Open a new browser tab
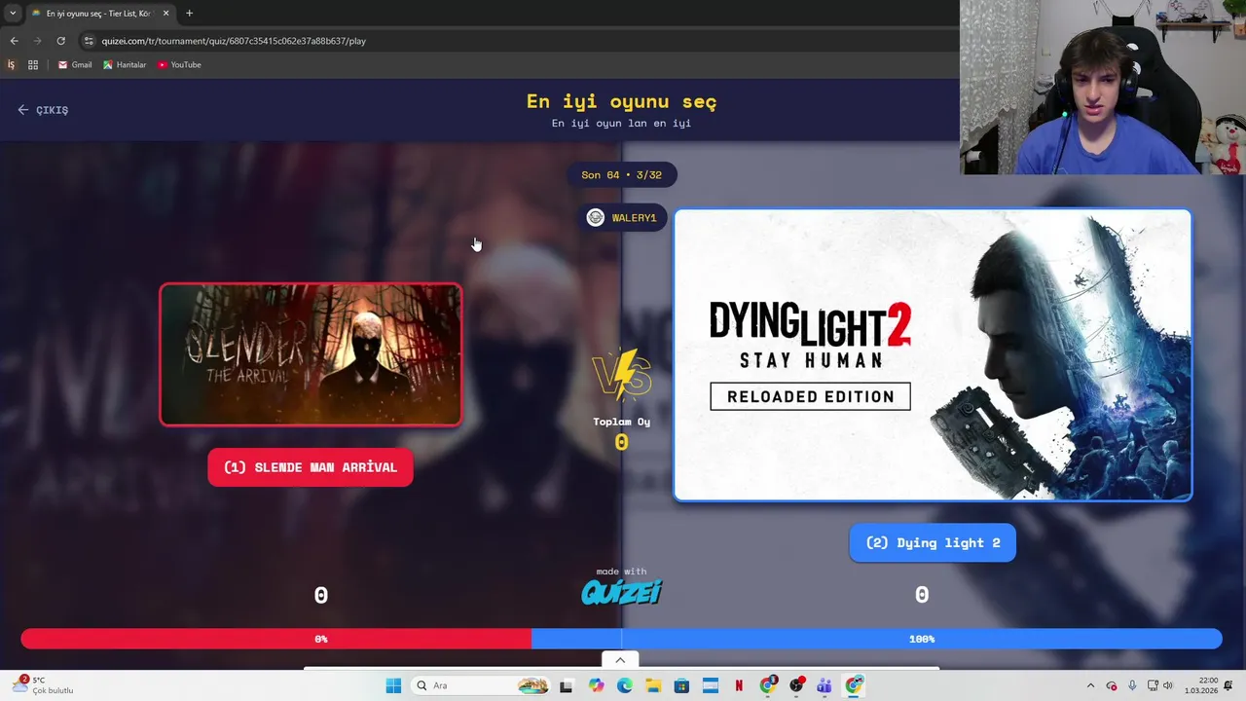This screenshot has height=701, width=1246. tap(189, 14)
